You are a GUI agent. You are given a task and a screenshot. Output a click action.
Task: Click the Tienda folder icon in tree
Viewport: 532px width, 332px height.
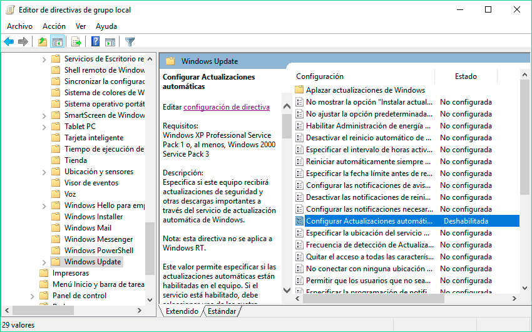[x=56, y=160]
